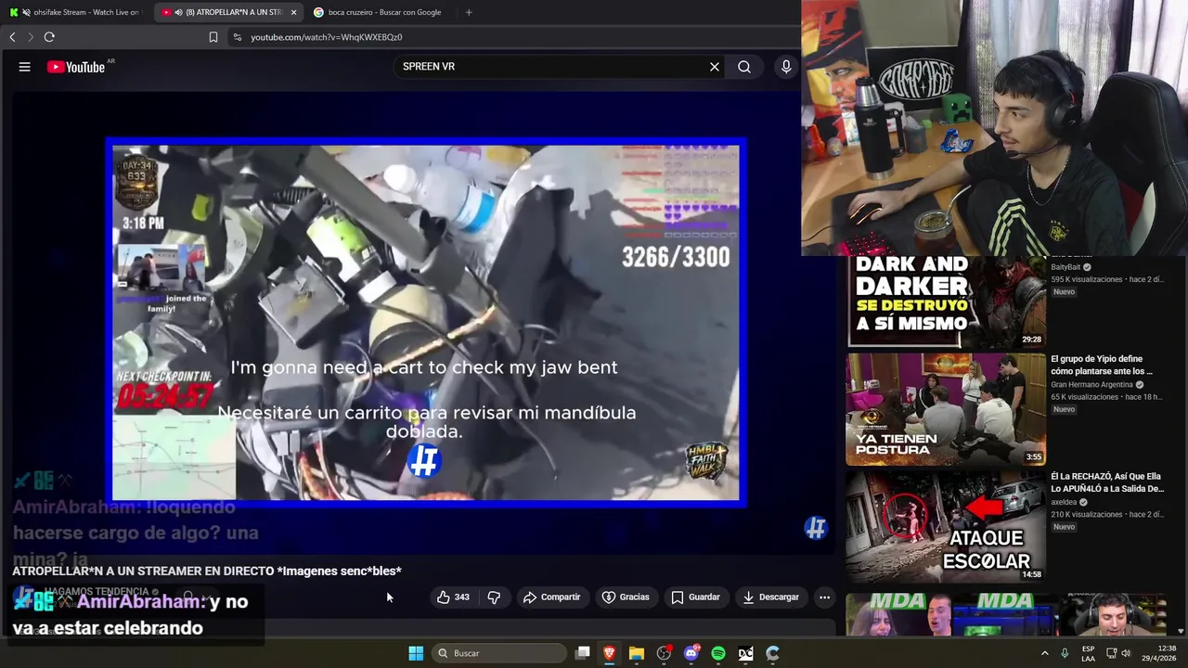Viewport: 1188px width, 668px height.
Task: Share the video via Compartir
Action: tap(551, 597)
